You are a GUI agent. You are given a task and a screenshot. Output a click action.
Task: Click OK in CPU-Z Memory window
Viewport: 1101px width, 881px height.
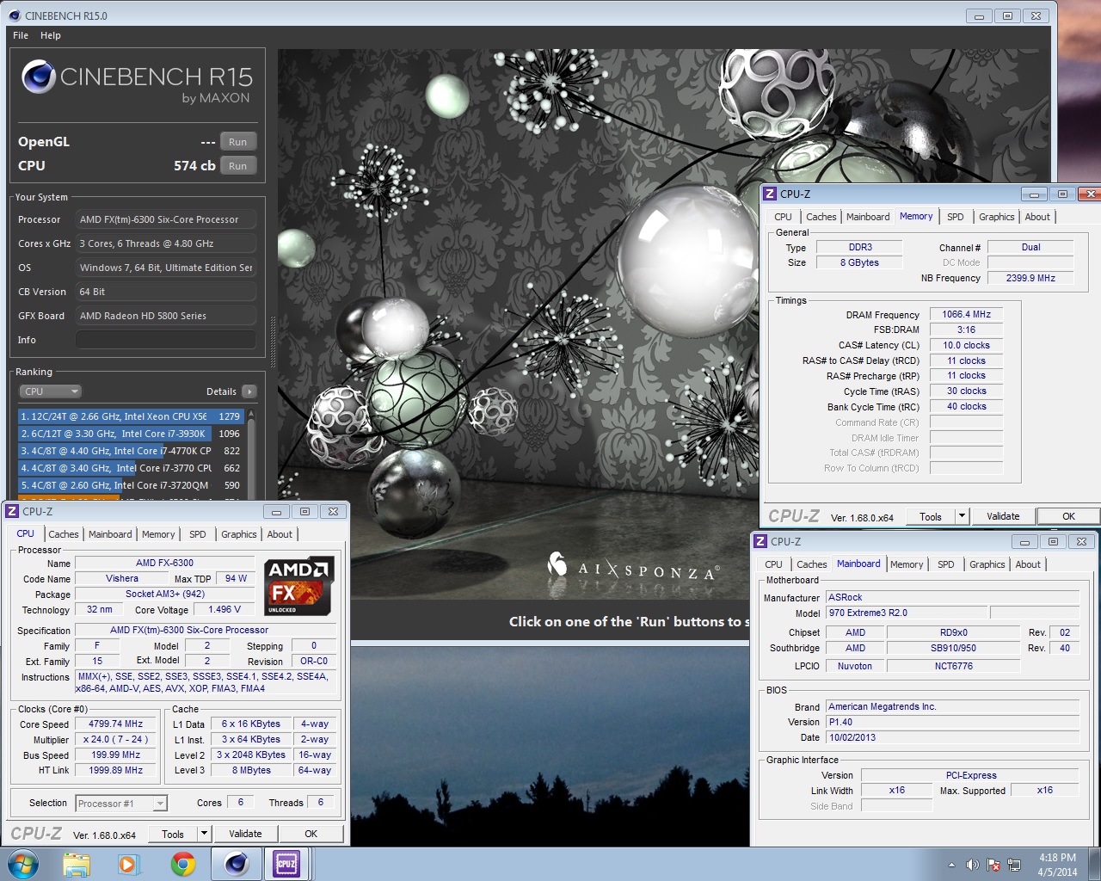[x=1068, y=517]
